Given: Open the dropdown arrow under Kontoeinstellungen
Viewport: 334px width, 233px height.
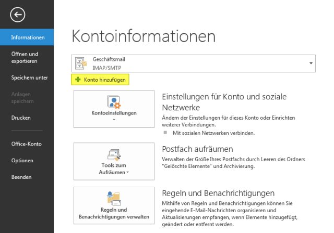Looking at the screenshot, I should (x=114, y=120).
